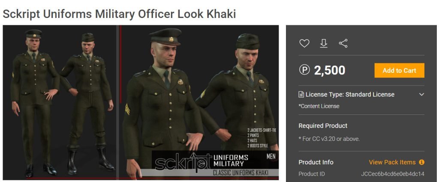Image resolution: width=439 pixels, height=182 pixels.
Task: Open the Standard License dropdown
Action: [361, 95]
